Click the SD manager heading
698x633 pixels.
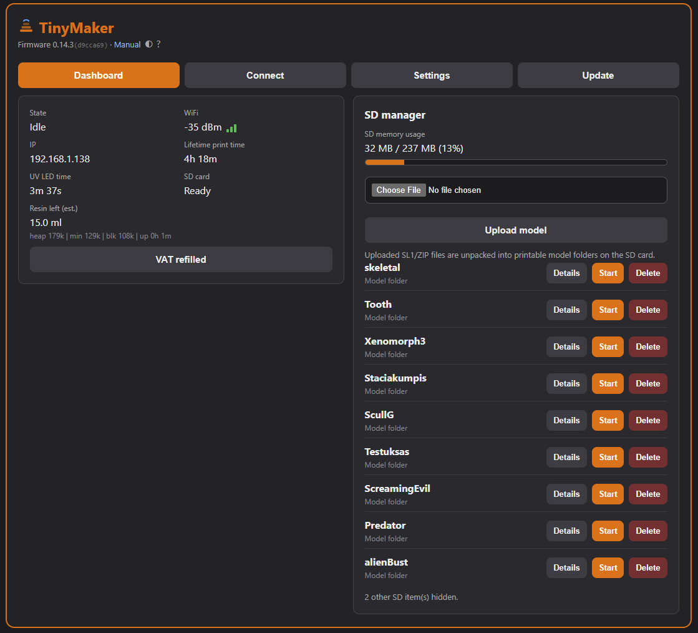[x=395, y=115]
